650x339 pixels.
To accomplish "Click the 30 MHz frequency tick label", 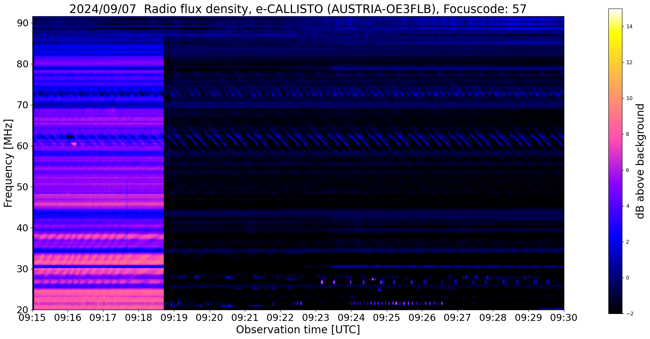I will tap(23, 269).
